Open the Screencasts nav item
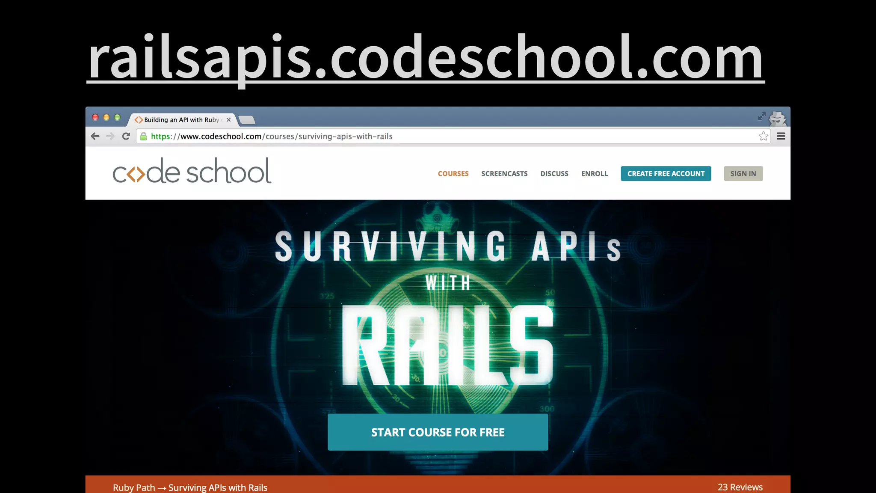876x493 pixels. click(x=504, y=174)
